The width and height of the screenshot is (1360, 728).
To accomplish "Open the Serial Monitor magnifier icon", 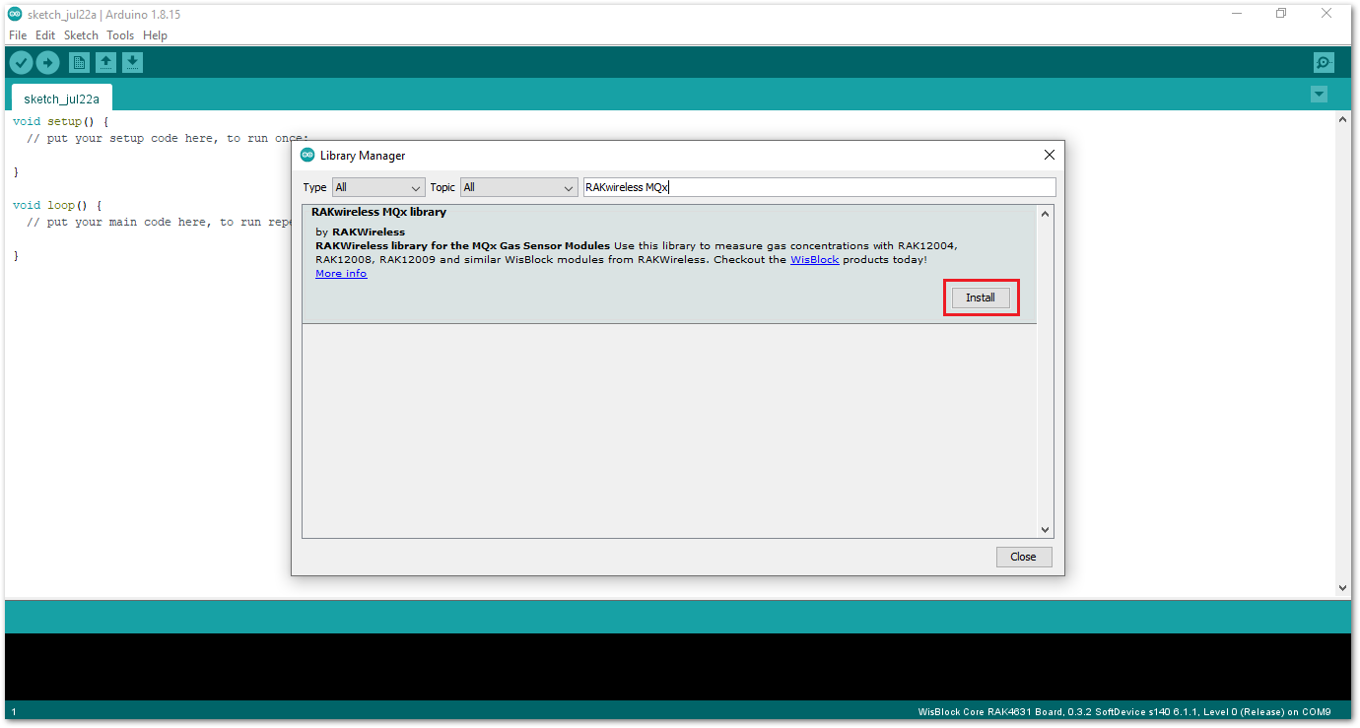I will (x=1324, y=63).
